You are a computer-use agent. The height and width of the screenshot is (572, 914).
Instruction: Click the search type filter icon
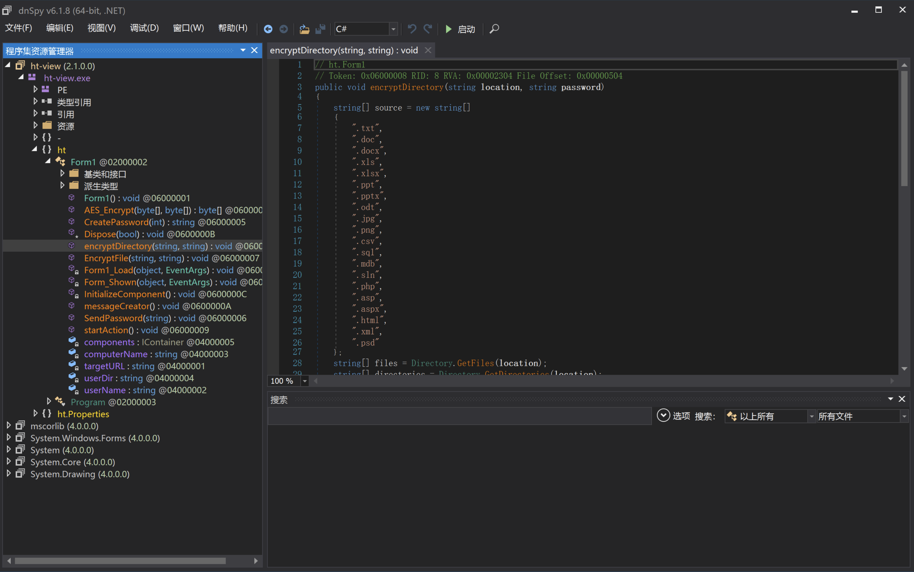pyautogui.click(x=732, y=416)
